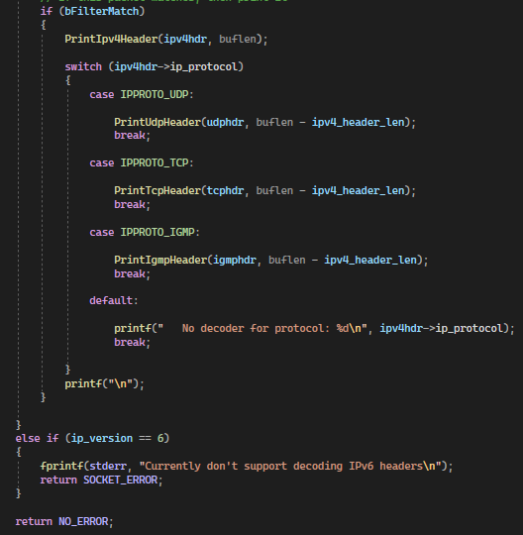Click the PrintTcpHeader function name
This screenshot has height=535, width=523.
[157, 190]
